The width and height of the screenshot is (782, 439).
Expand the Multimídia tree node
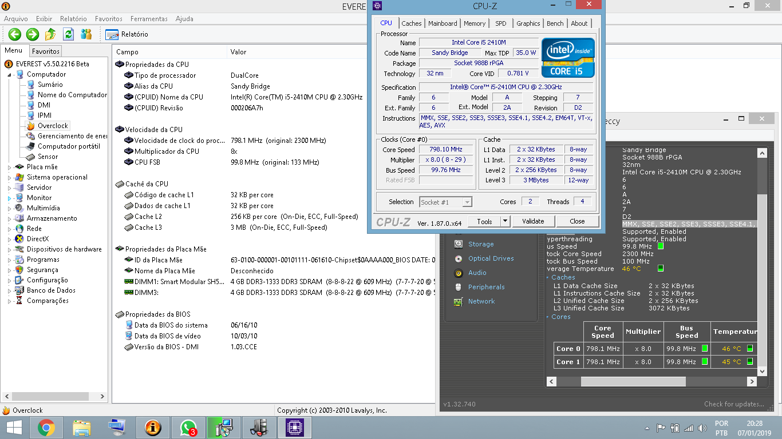[x=9, y=208]
